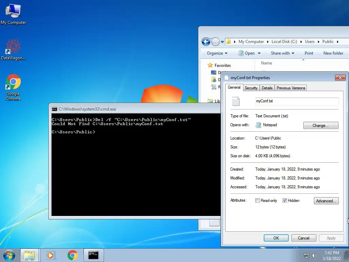Image resolution: width=349 pixels, height=262 pixels.
Task: Click My Computer in address breadcrumb
Action: pos(251,42)
